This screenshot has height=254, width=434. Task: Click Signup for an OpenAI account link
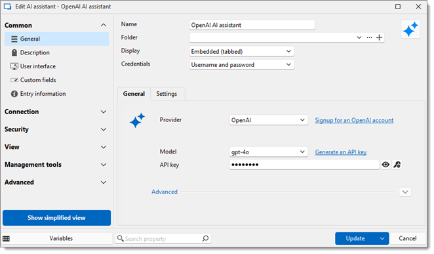pyautogui.click(x=354, y=120)
